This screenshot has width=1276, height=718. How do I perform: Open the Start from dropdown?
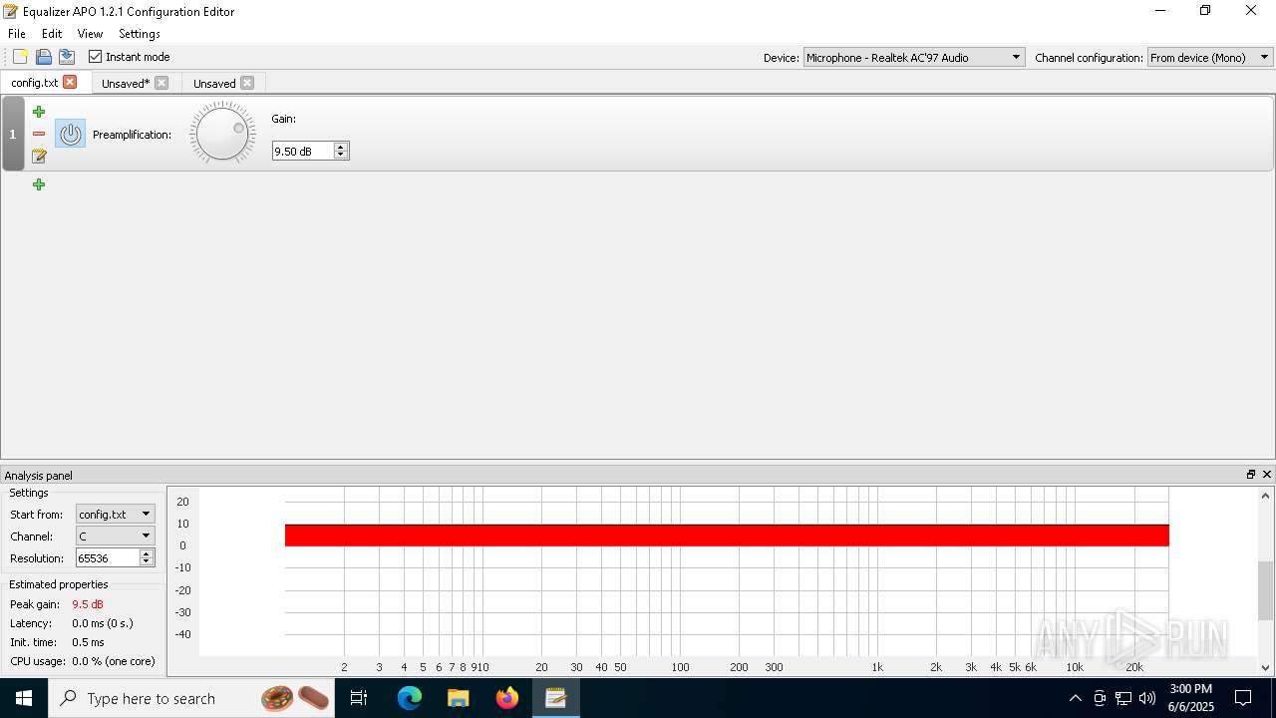point(116,515)
